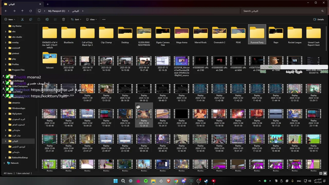The image size is (329, 185).
Task: Open the New dropdown menu
Action: click(10, 19)
